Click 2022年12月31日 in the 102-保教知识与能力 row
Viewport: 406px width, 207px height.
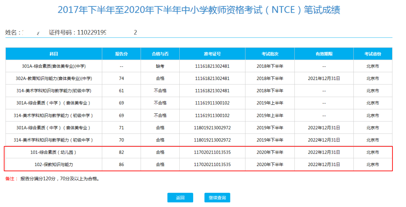(x=324, y=165)
